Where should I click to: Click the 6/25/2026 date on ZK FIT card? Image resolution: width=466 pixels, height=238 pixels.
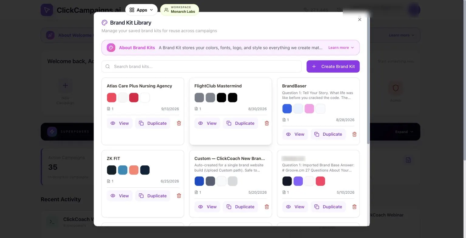(170, 181)
